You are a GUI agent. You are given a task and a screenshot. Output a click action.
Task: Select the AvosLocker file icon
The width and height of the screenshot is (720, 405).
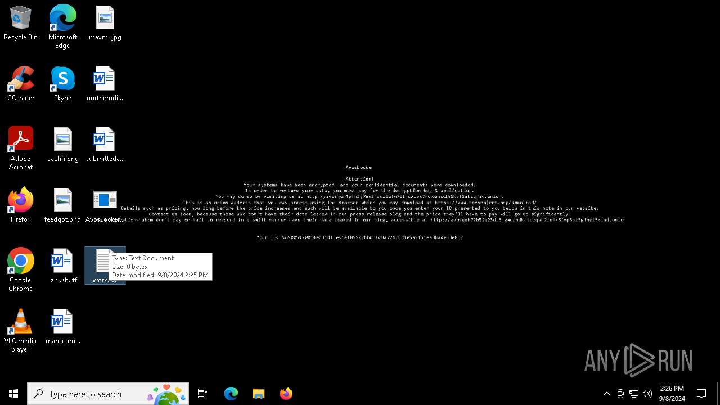(x=105, y=206)
